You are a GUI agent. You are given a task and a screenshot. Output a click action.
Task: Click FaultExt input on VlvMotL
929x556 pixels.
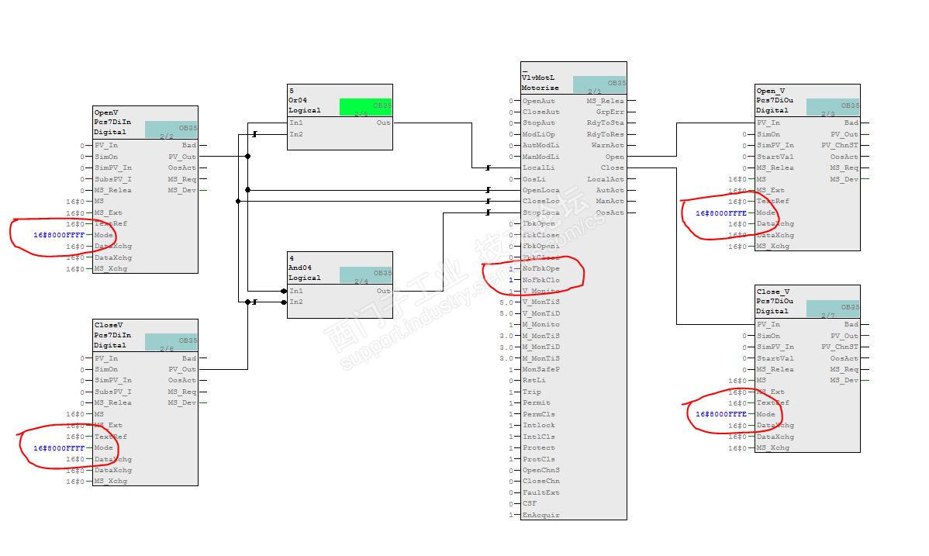pyautogui.click(x=541, y=492)
